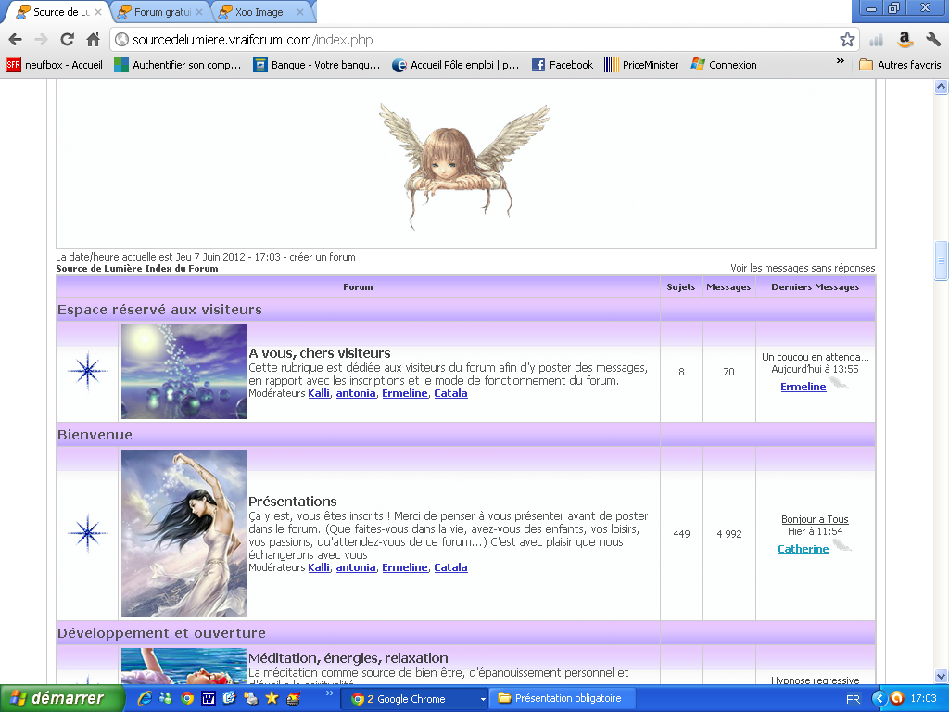Reload the page with the refresh icon

coord(67,40)
